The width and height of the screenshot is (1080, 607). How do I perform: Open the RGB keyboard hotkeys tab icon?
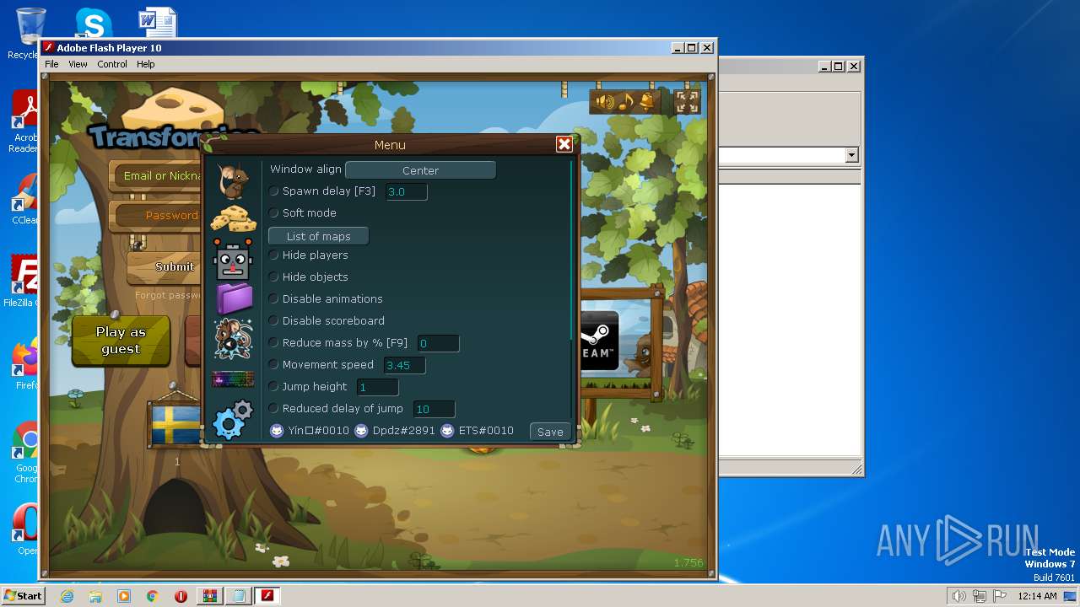pyautogui.click(x=233, y=379)
